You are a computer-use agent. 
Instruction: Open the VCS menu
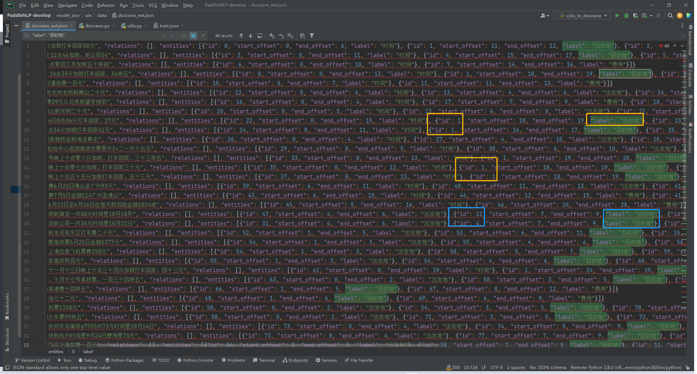click(x=153, y=5)
